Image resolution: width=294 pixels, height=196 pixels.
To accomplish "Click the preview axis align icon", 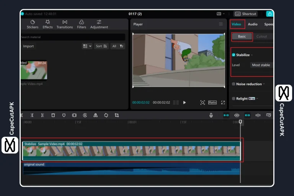I will tap(258, 115).
